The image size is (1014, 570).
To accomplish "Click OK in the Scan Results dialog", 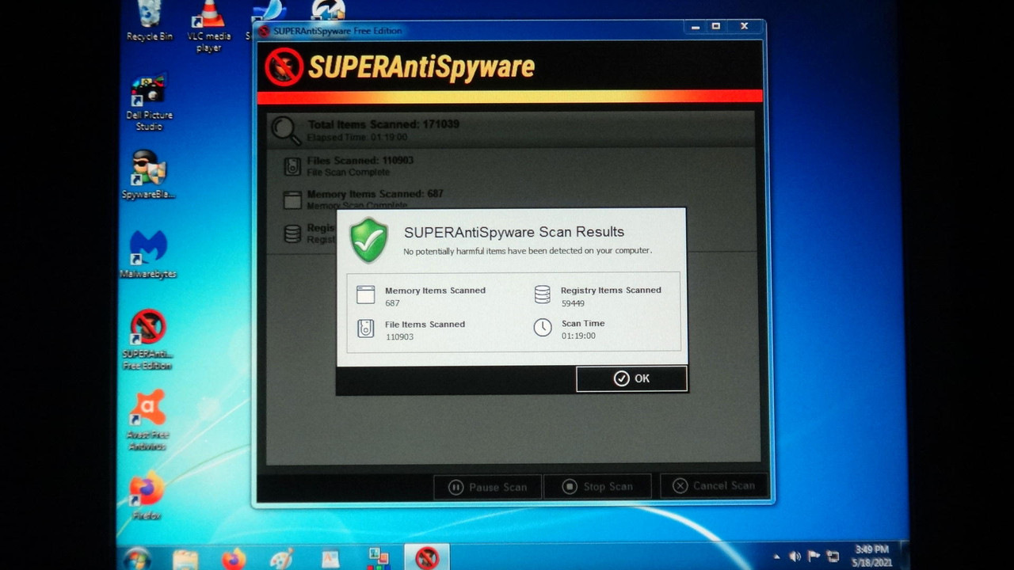I will tap(631, 378).
